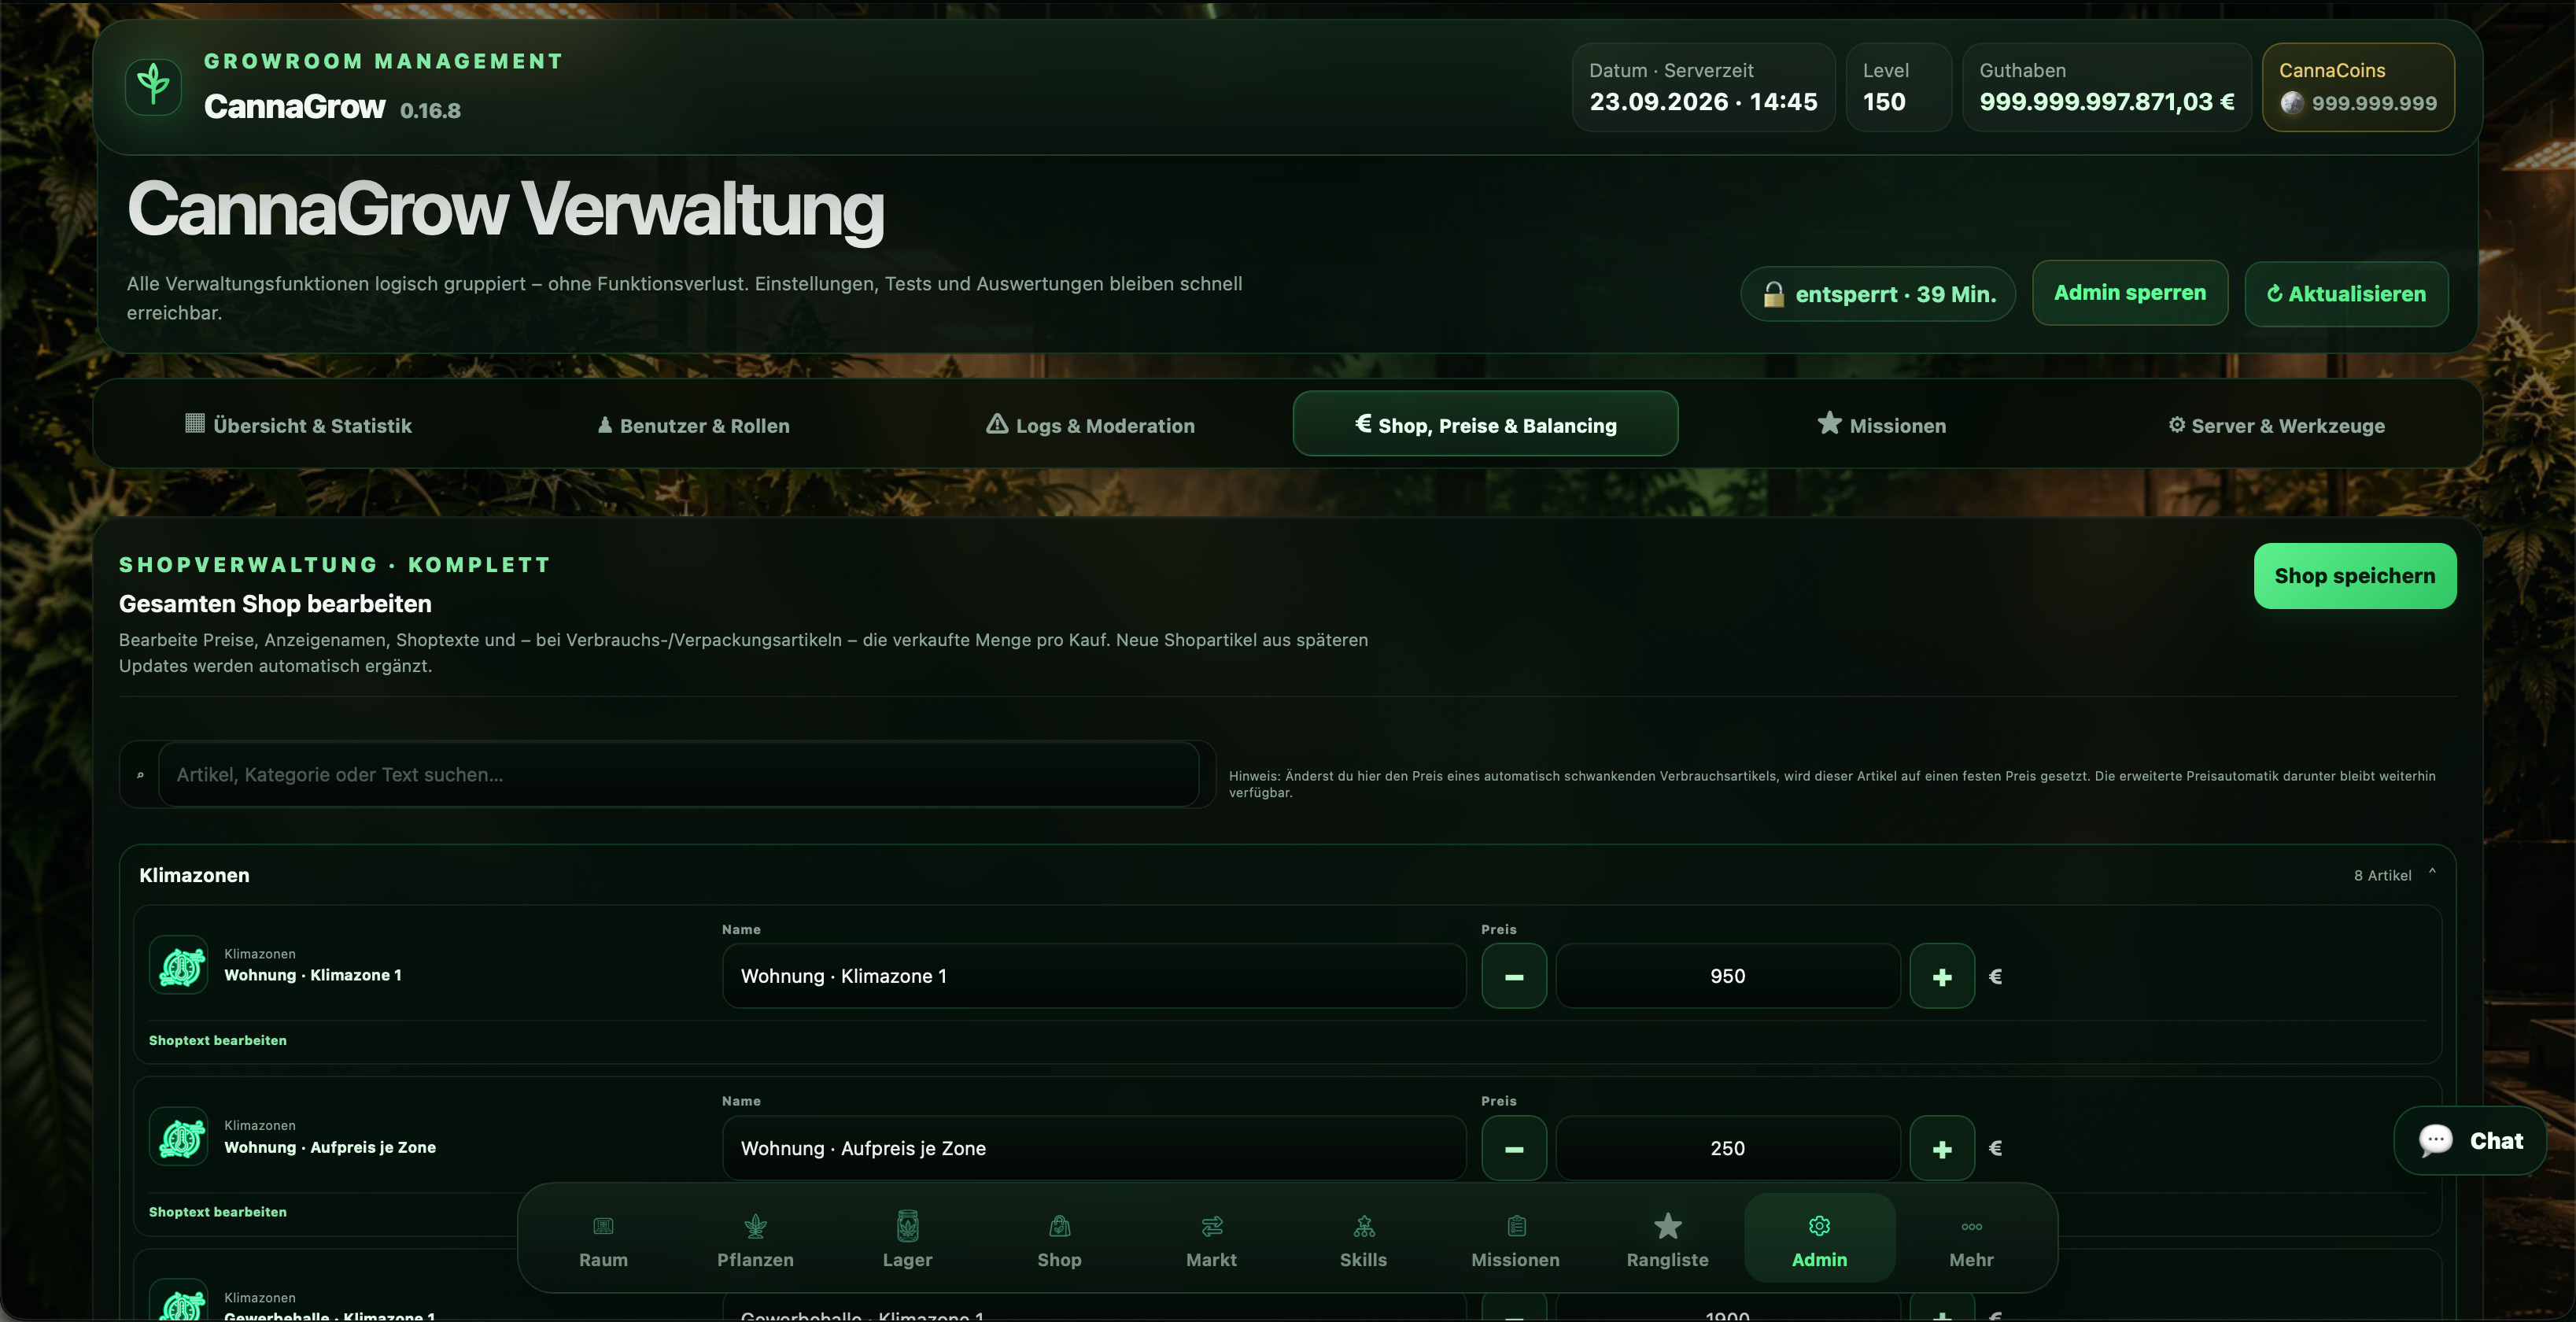Open Shop in the bottom navigation
This screenshot has width=2576, height=1322.
1059,1238
